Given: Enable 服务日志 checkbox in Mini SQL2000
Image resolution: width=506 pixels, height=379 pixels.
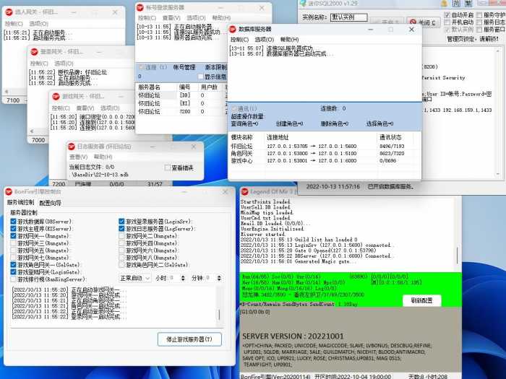Looking at the screenshot, I should point(479,22).
